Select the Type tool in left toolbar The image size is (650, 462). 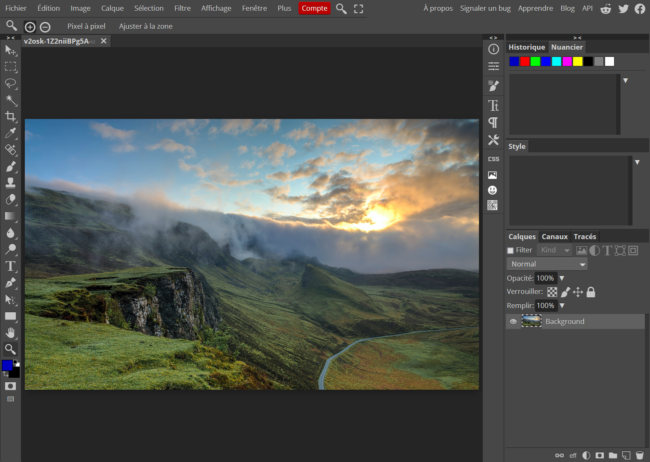coord(11,266)
